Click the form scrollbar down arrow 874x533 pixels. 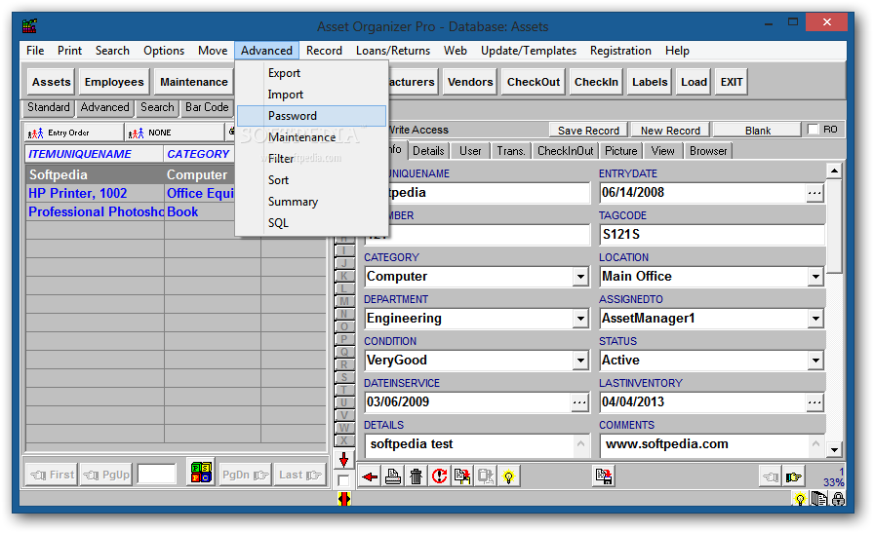(834, 449)
